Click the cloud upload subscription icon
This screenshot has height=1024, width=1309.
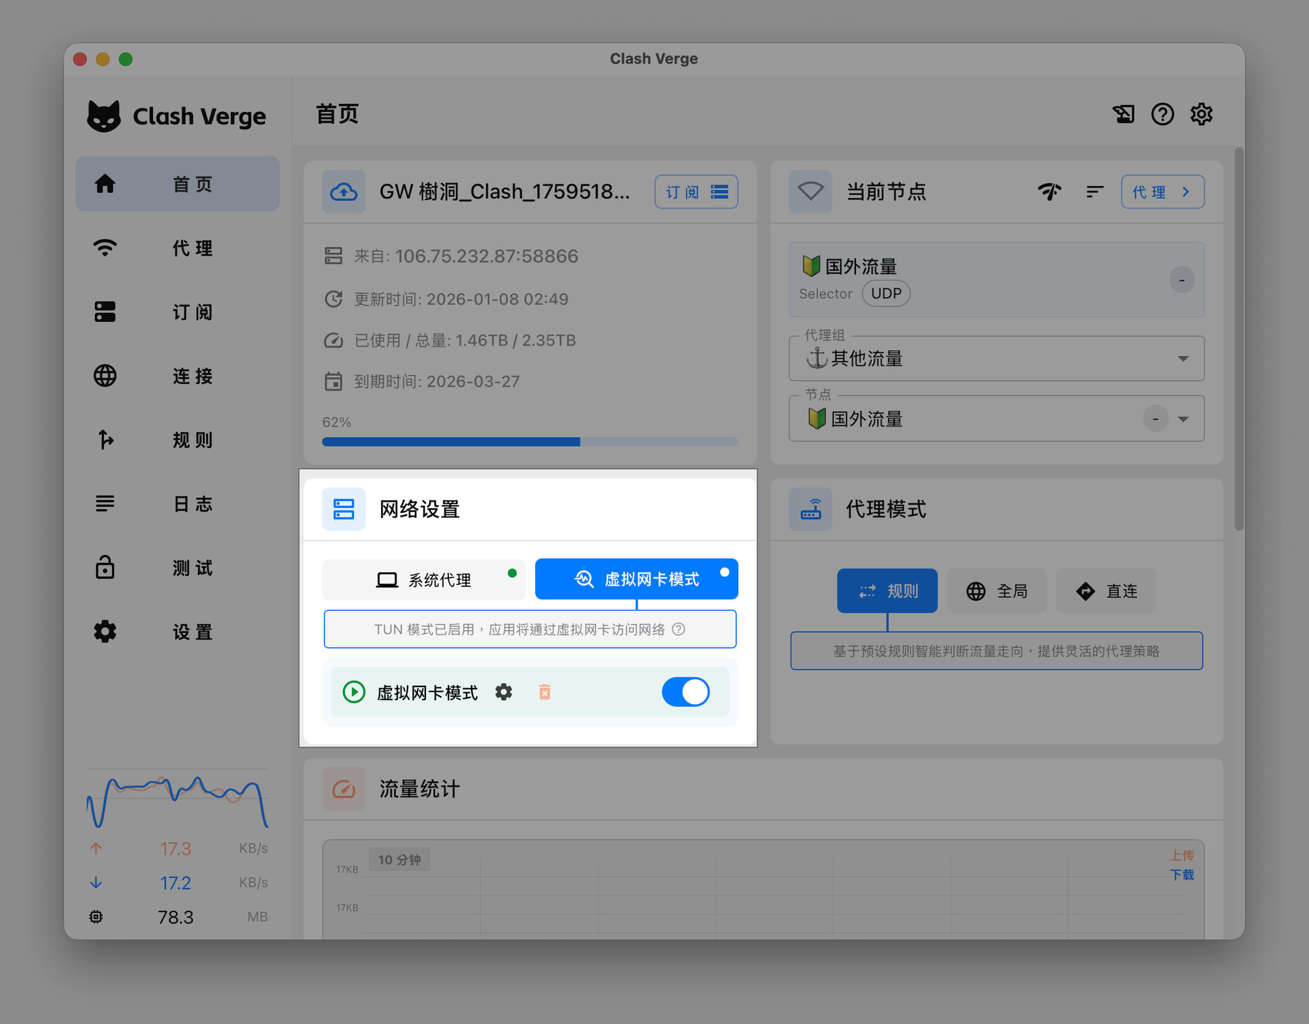(344, 192)
